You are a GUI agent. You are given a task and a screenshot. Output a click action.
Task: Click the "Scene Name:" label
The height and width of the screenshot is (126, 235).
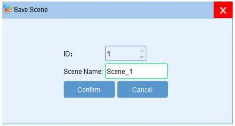pyautogui.click(x=83, y=71)
